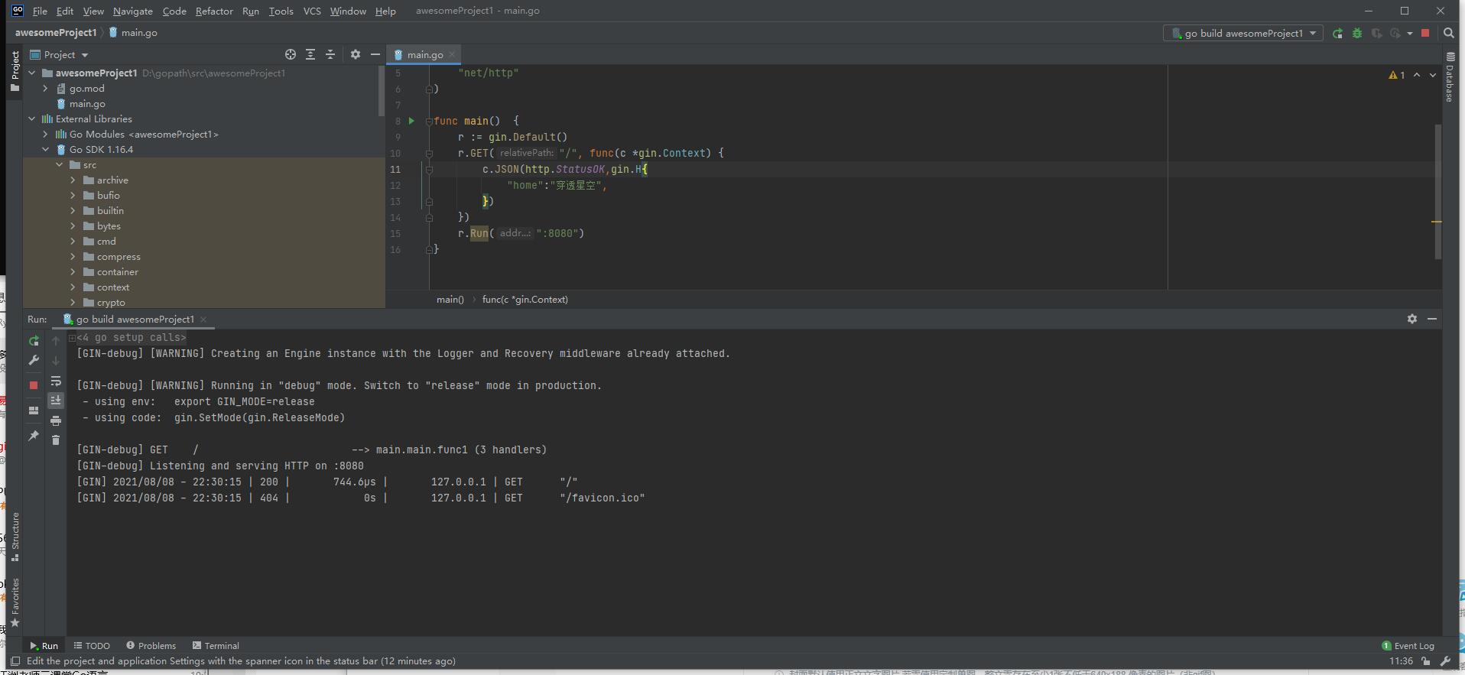Click main() in editor breadcrumbs
The image size is (1465, 675).
click(x=450, y=300)
